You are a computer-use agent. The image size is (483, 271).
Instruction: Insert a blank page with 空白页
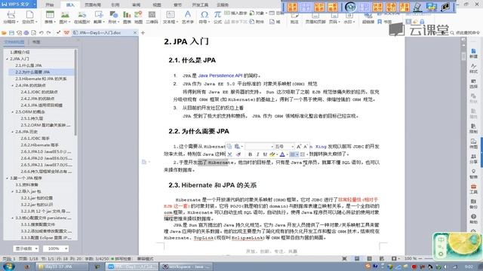click(29, 17)
